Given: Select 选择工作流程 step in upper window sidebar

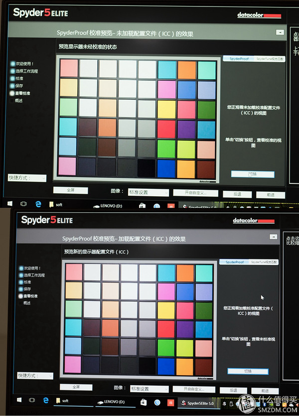Looking at the screenshot, I should pos(24,71).
